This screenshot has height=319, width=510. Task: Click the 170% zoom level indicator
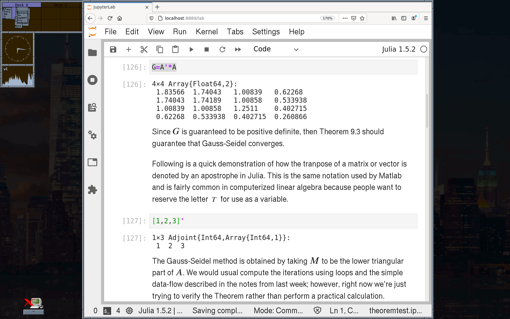tap(327, 18)
